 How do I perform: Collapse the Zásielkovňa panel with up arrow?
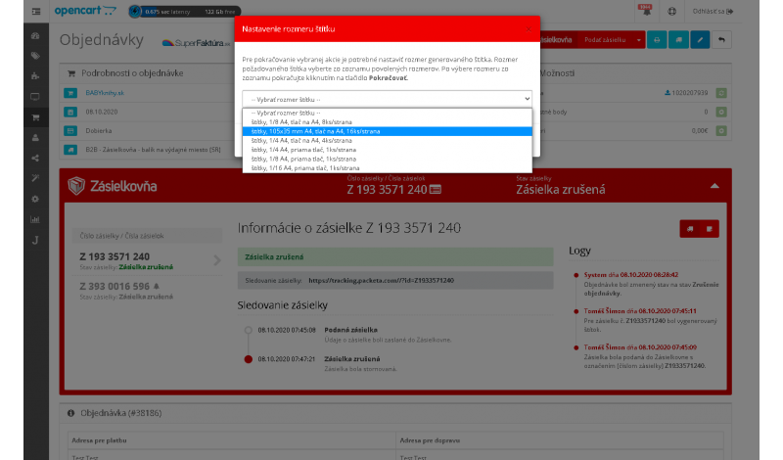tap(714, 186)
